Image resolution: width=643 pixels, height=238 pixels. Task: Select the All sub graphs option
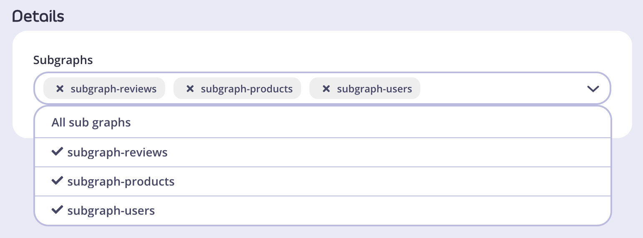[91, 123]
